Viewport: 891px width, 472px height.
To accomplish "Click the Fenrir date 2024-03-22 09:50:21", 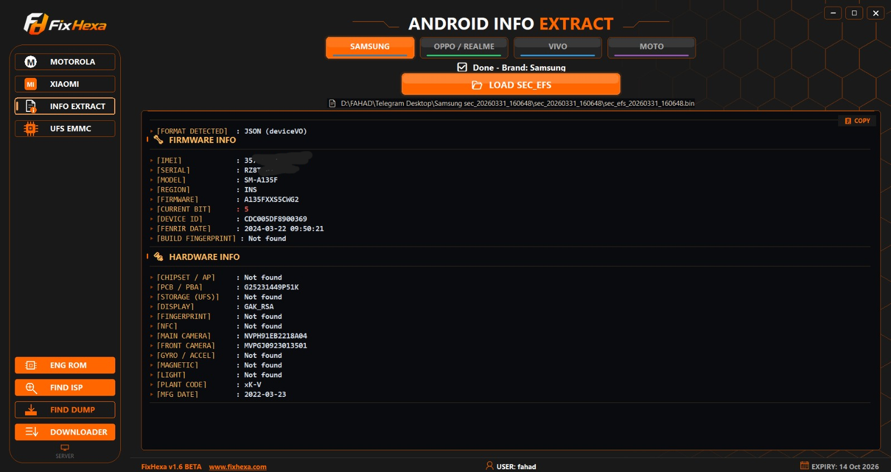I will tap(284, 229).
